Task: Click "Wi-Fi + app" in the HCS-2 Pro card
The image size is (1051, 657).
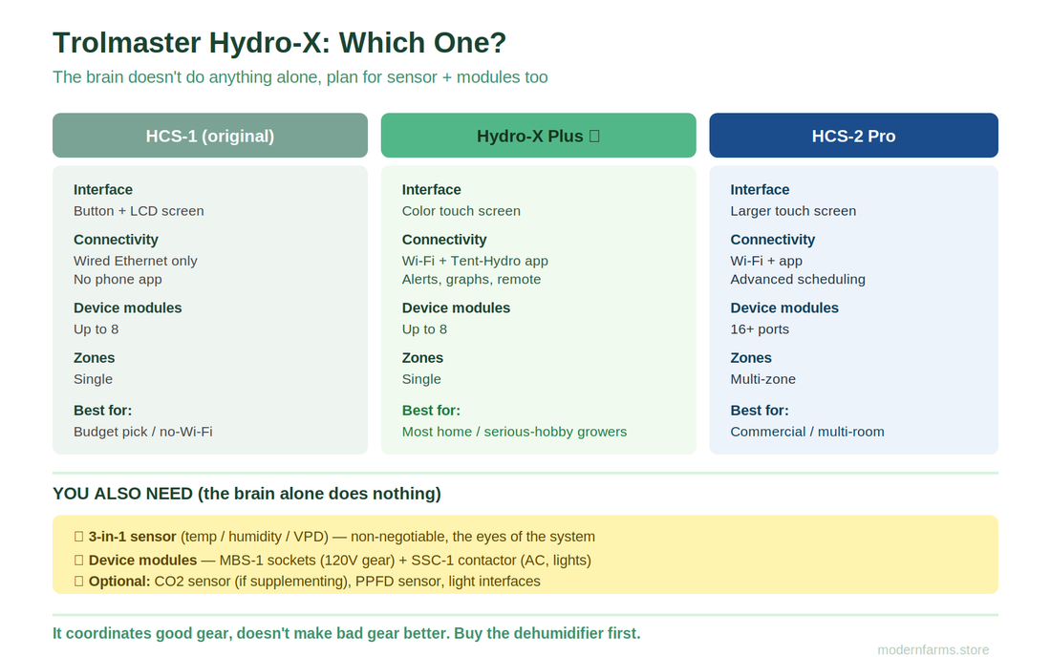Action: click(766, 261)
